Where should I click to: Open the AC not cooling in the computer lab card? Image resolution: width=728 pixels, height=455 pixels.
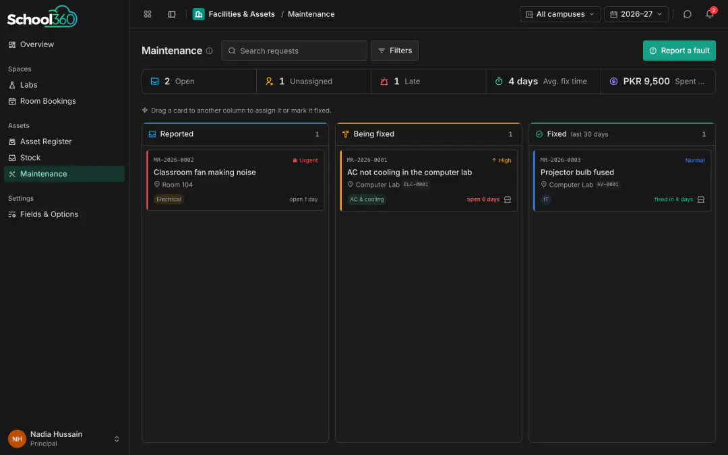pyautogui.click(x=429, y=180)
